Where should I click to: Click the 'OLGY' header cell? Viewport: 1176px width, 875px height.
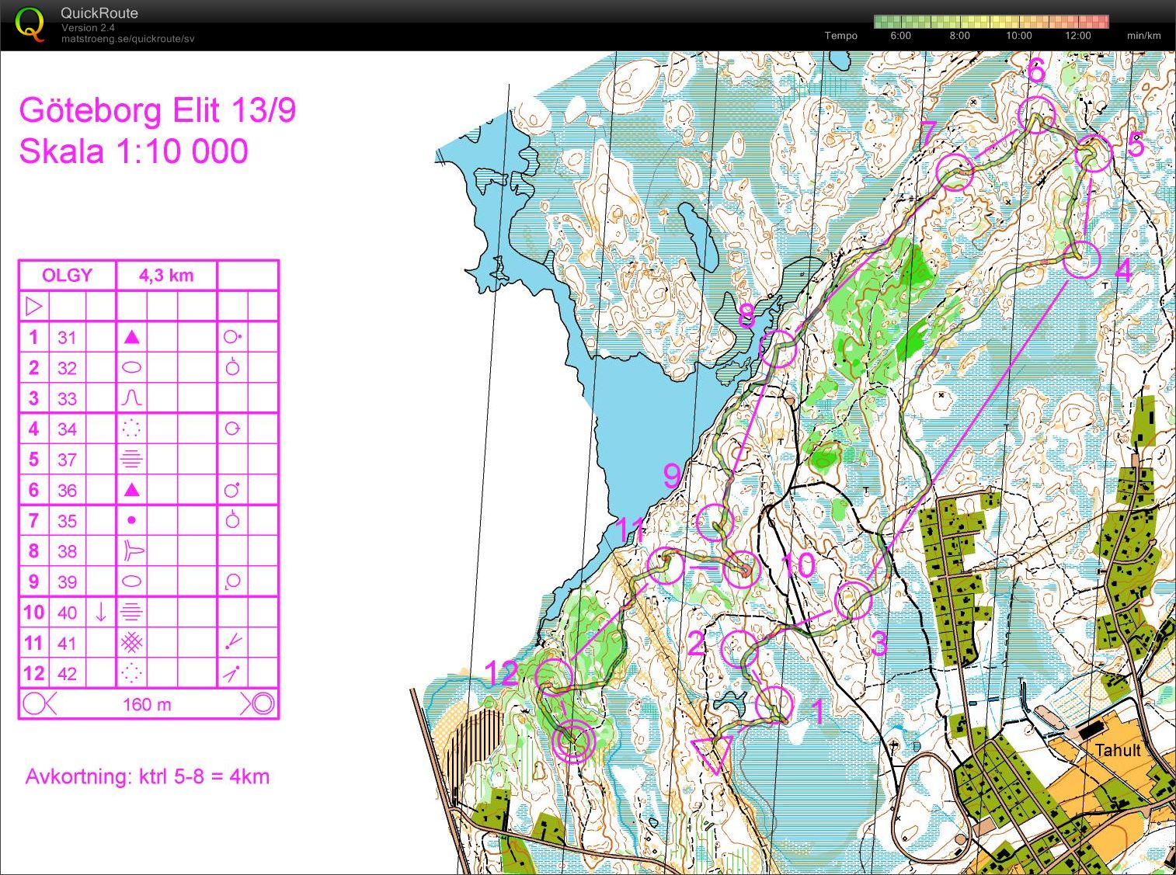point(67,276)
